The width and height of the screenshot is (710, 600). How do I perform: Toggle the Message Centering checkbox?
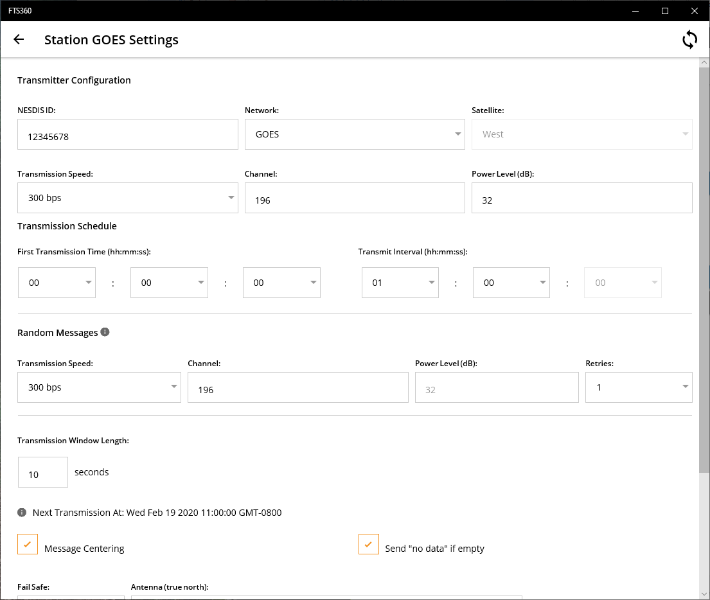pyautogui.click(x=28, y=544)
